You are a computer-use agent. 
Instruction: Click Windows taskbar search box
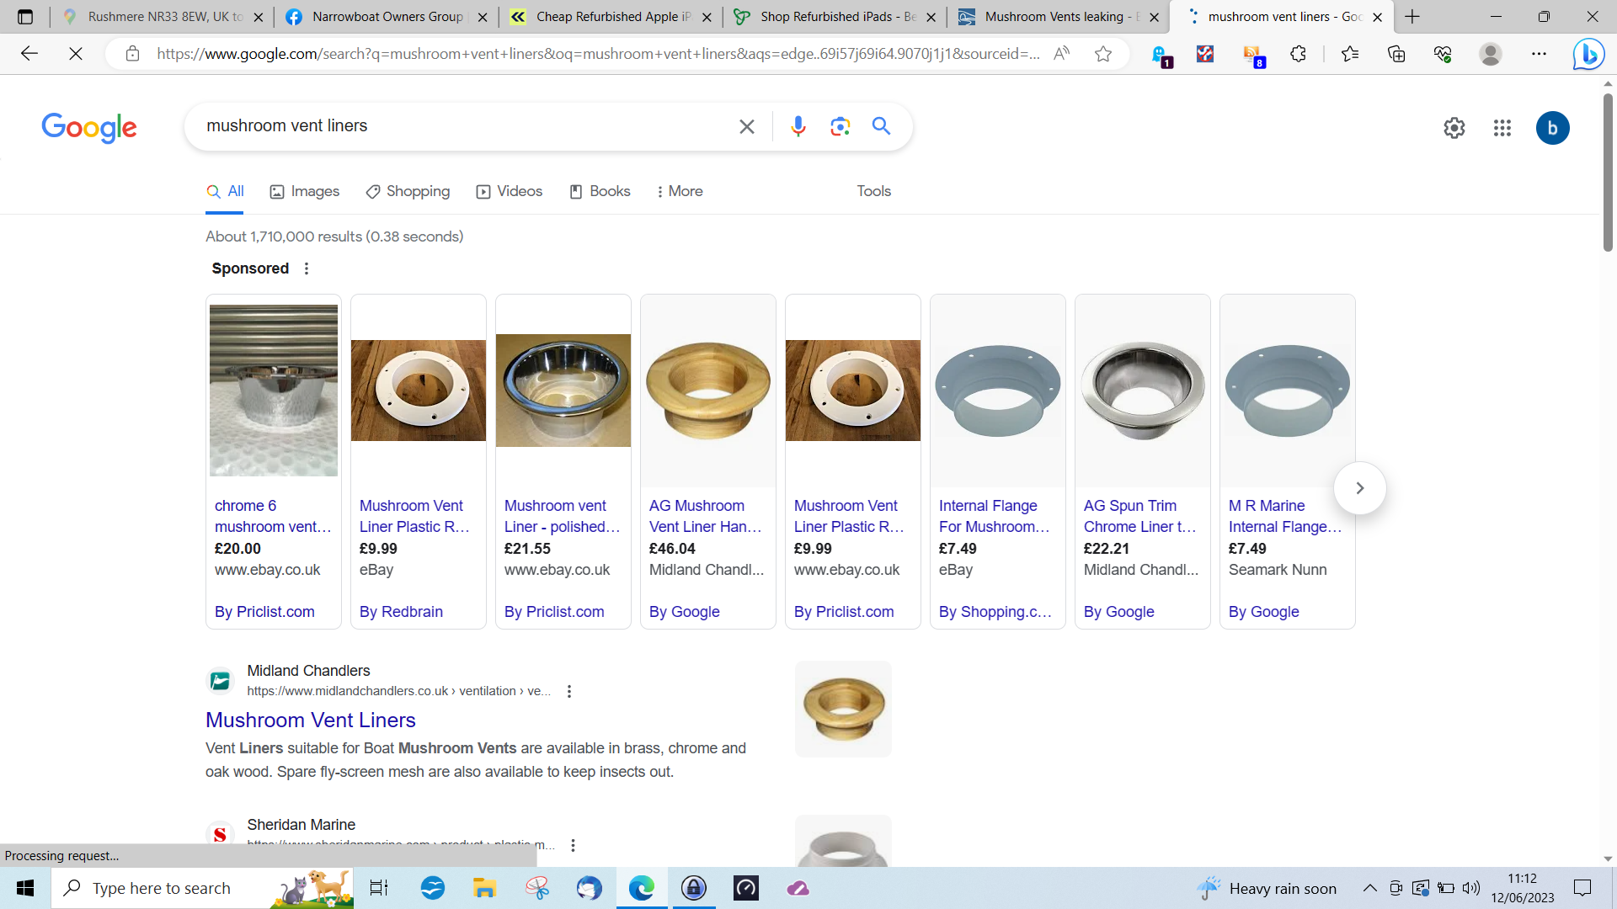click(202, 888)
